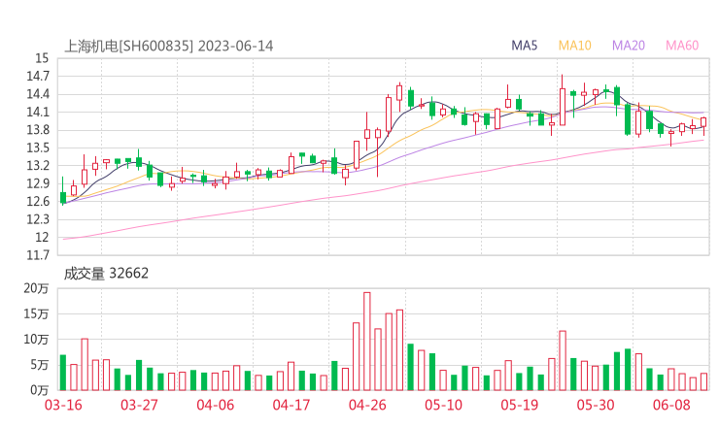This screenshot has width=719, height=427.
Task: Click the 05-30 date label
Action: tap(596, 405)
